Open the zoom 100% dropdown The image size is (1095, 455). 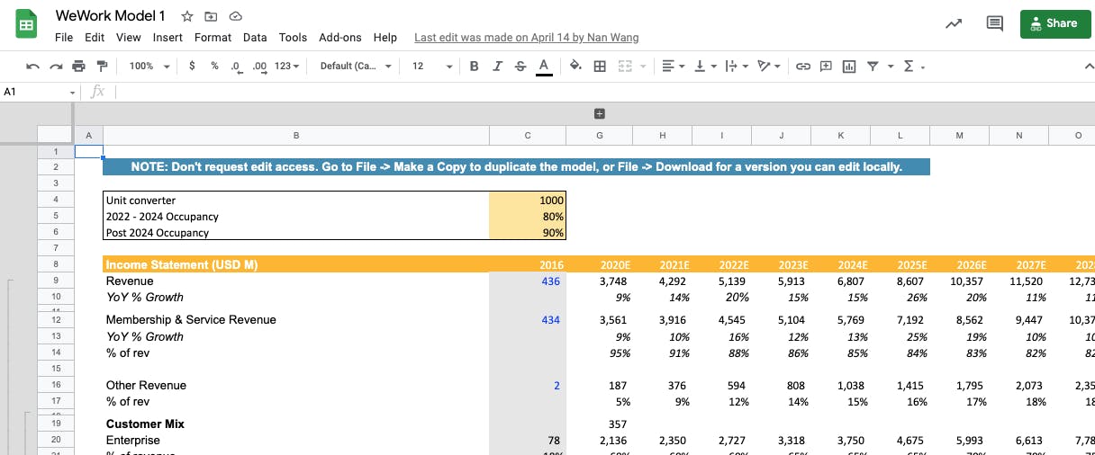point(149,66)
